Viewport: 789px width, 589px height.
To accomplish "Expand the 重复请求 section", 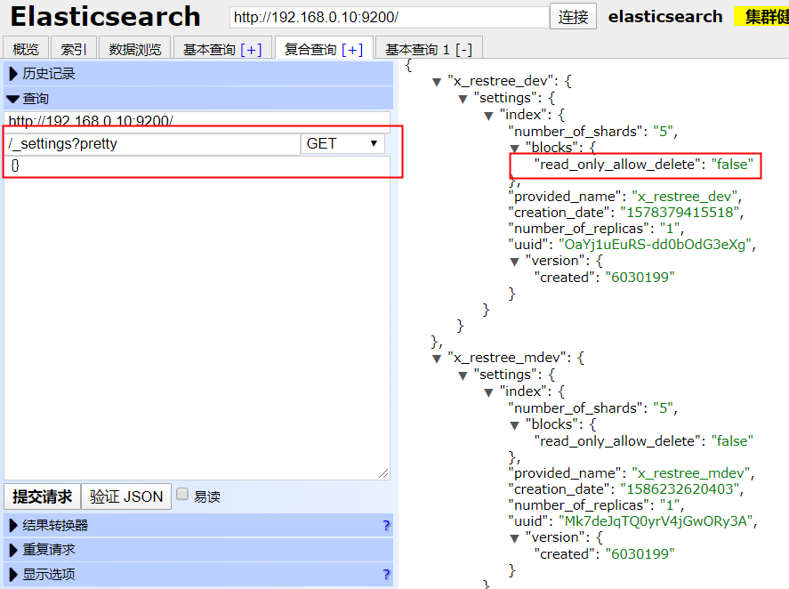I will click(x=198, y=549).
